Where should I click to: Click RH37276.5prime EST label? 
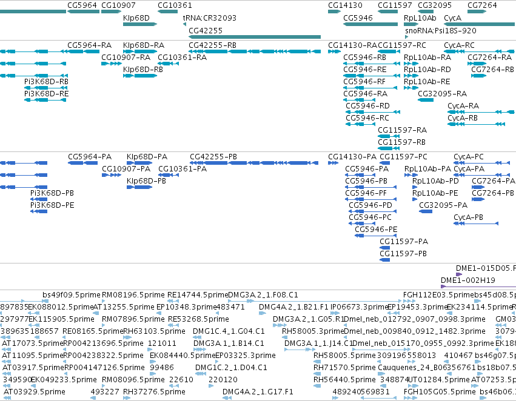pos(154,392)
